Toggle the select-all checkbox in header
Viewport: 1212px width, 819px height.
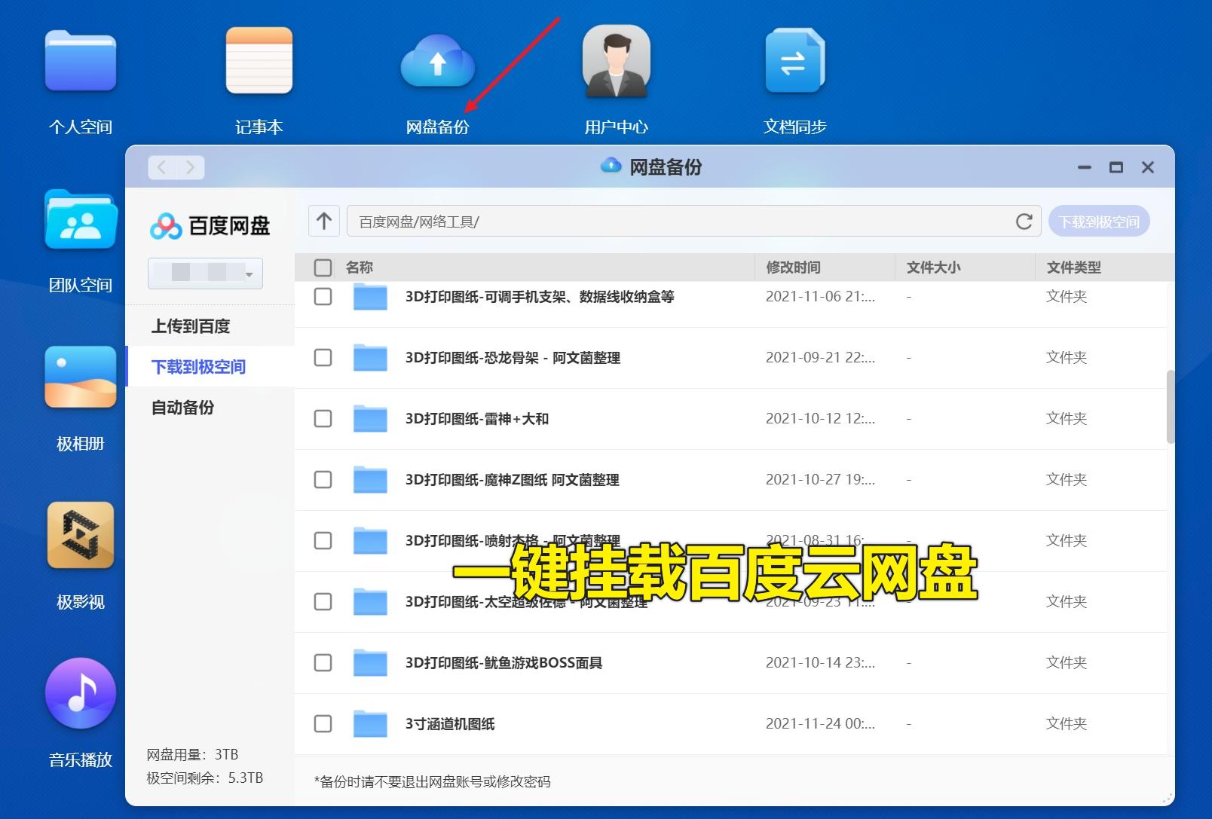323,267
